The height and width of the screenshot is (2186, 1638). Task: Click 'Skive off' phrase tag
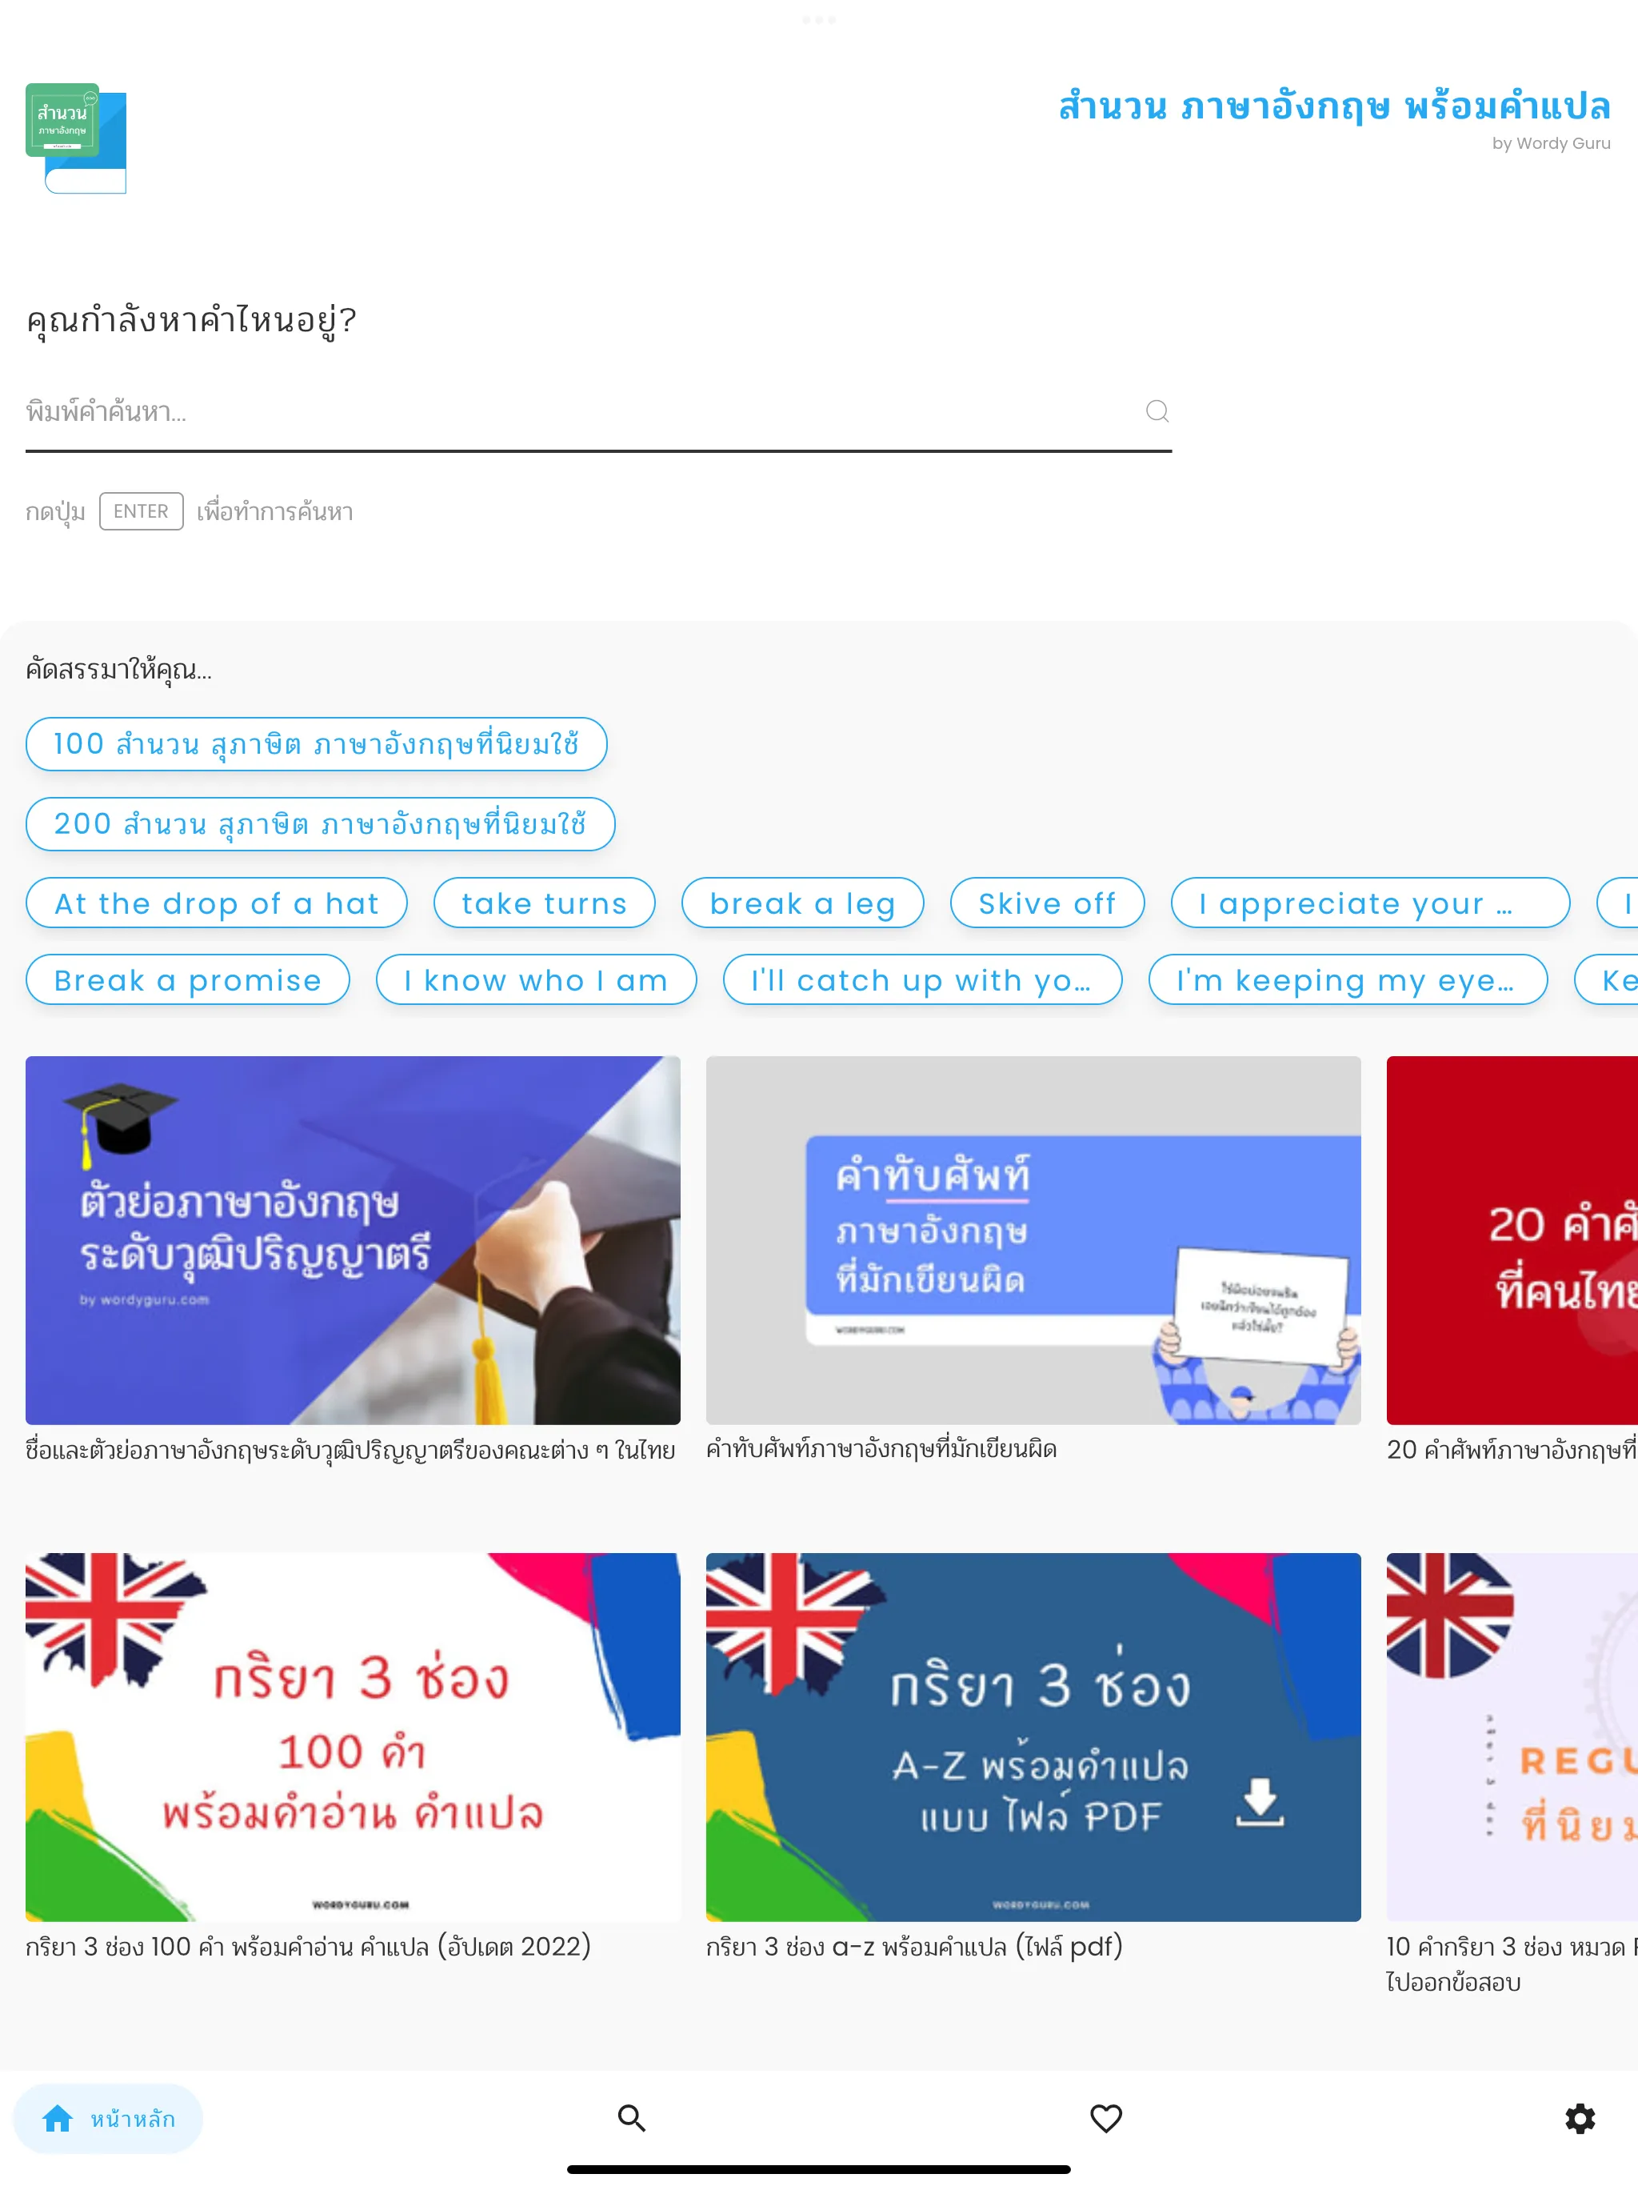(1045, 903)
